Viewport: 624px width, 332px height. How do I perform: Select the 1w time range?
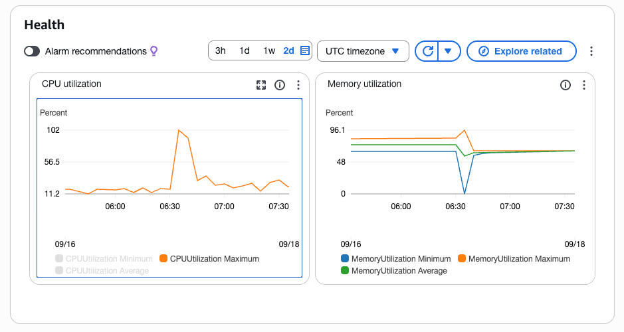coord(269,51)
